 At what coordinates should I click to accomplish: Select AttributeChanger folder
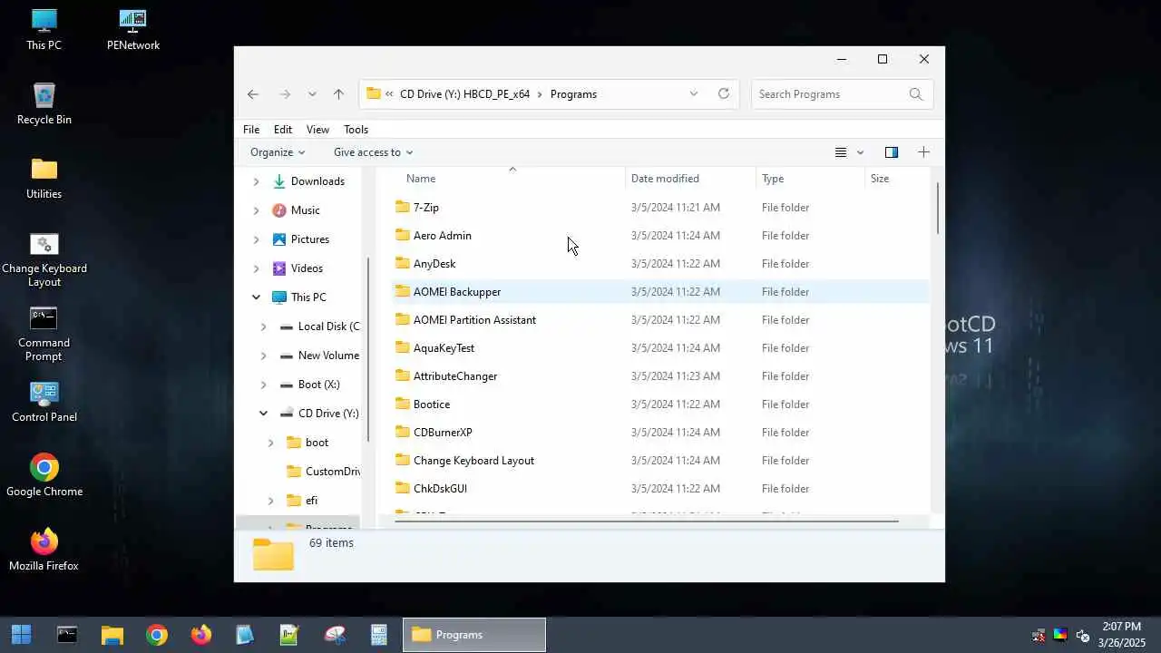coord(661,376)
